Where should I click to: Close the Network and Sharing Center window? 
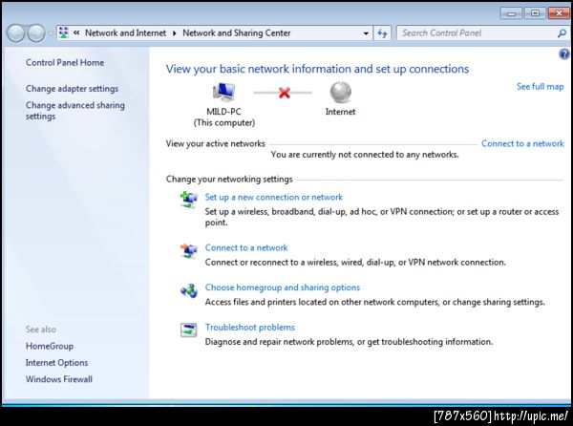559,13
